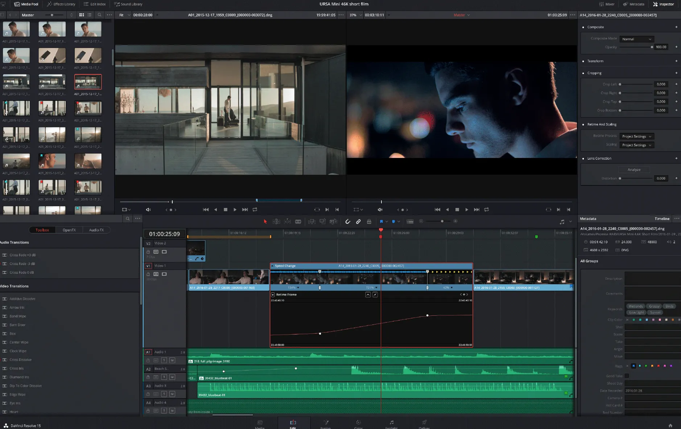Open timeline viewer 37% zoom dropdown
This screenshot has width=681, height=429.
point(355,15)
